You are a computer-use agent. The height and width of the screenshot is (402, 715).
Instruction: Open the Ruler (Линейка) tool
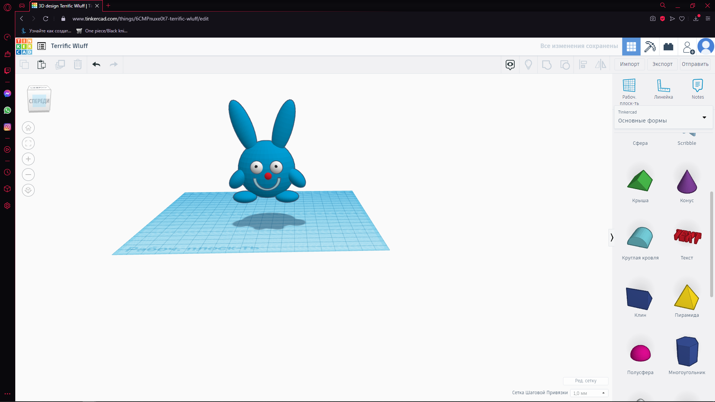pyautogui.click(x=663, y=89)
